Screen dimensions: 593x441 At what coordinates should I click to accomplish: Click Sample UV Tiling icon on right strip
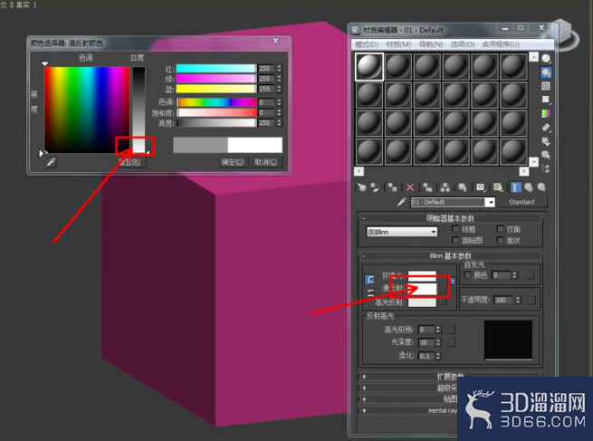pos(546,100)
